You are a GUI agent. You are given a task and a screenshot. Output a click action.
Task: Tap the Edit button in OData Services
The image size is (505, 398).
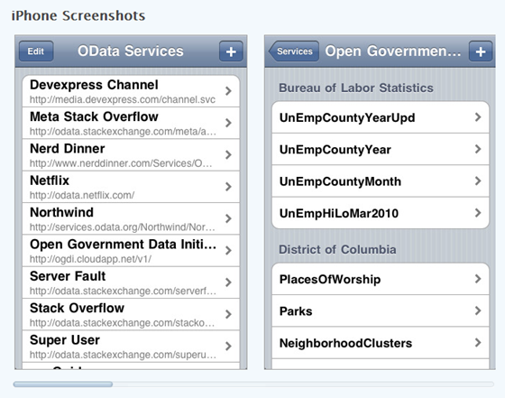36,51
